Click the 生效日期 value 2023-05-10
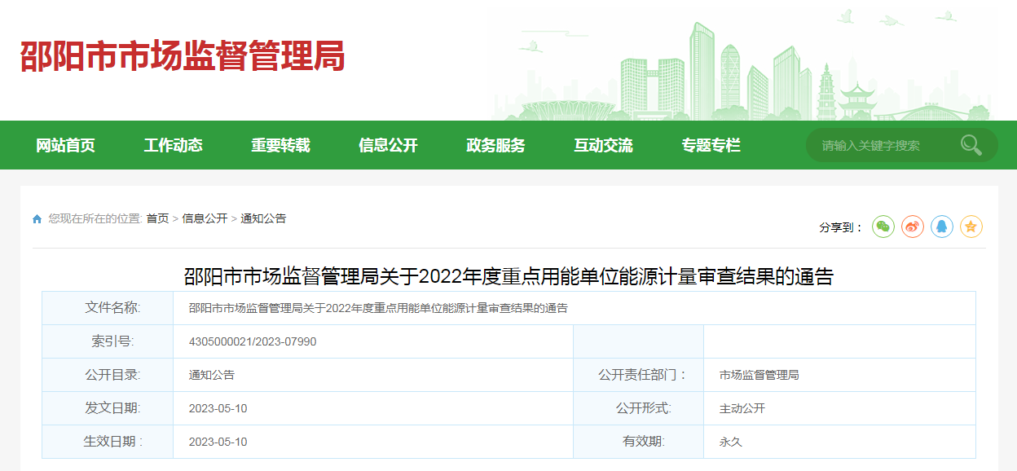The image size is (1017, 471). (x=218, y=442)
